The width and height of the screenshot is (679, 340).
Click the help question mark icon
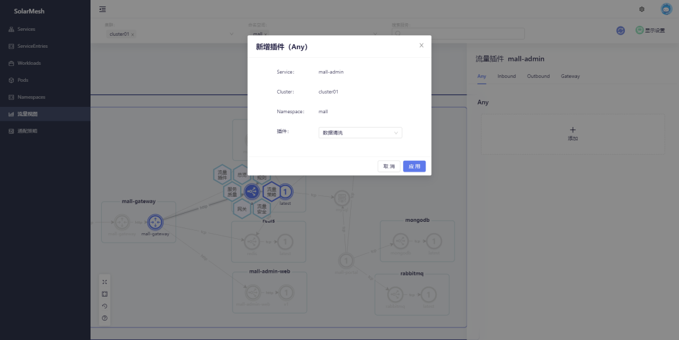[x=105, y=318]
